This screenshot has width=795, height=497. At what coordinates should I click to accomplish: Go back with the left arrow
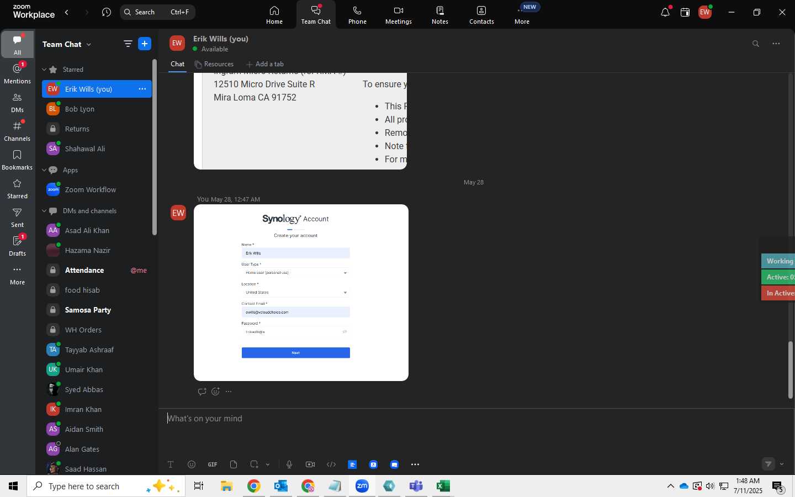pos(67,12)
